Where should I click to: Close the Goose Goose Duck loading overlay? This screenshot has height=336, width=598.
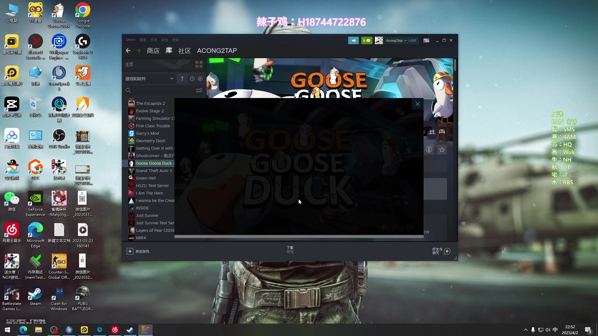418,104
